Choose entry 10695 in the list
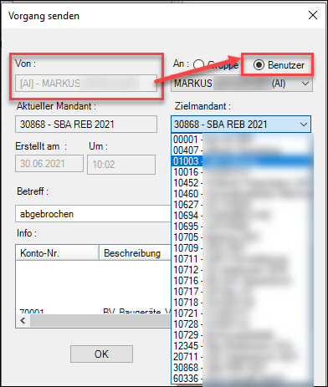 [242, 227]
